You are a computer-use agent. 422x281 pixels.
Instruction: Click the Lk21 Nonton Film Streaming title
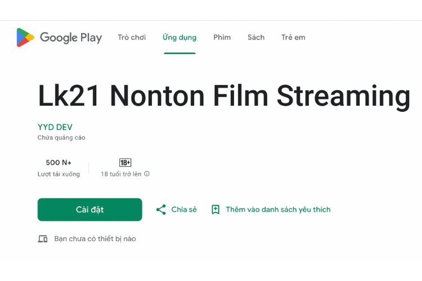224,96
